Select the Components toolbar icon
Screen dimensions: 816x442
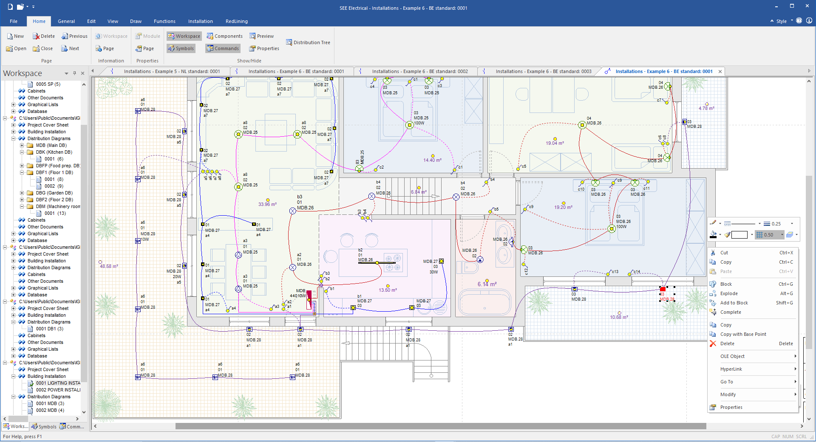coord(224,36)
